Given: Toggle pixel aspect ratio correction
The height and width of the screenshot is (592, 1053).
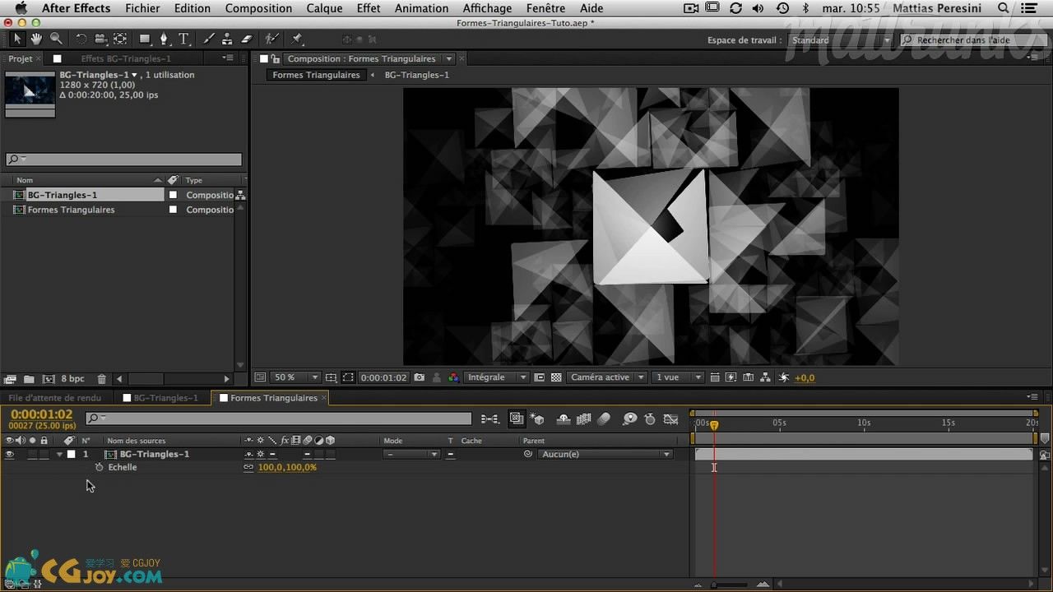Looking at the screenshot, I should (715, 377).
